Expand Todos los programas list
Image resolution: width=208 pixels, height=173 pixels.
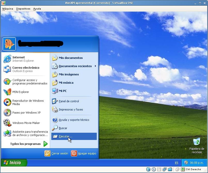click(x=29, y=144)
